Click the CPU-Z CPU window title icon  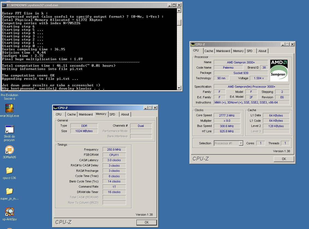pyautogui.click(x=193, y=44)
